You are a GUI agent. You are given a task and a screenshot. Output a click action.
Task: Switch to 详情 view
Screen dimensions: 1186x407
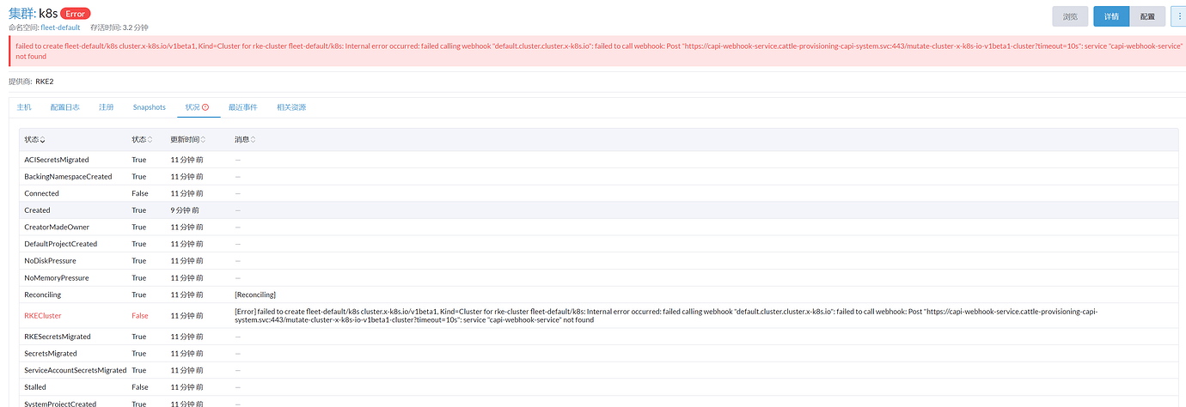(1111, 16)
